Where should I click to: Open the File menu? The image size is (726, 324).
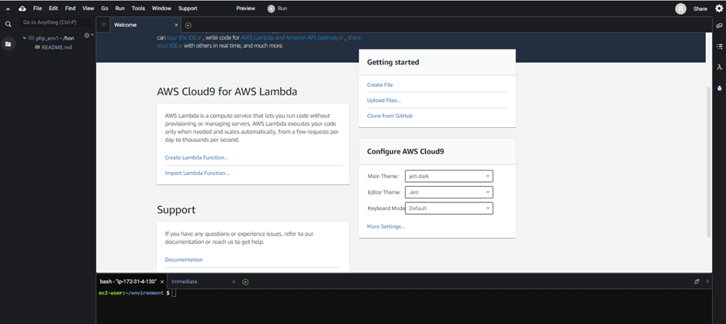[37, 9]
